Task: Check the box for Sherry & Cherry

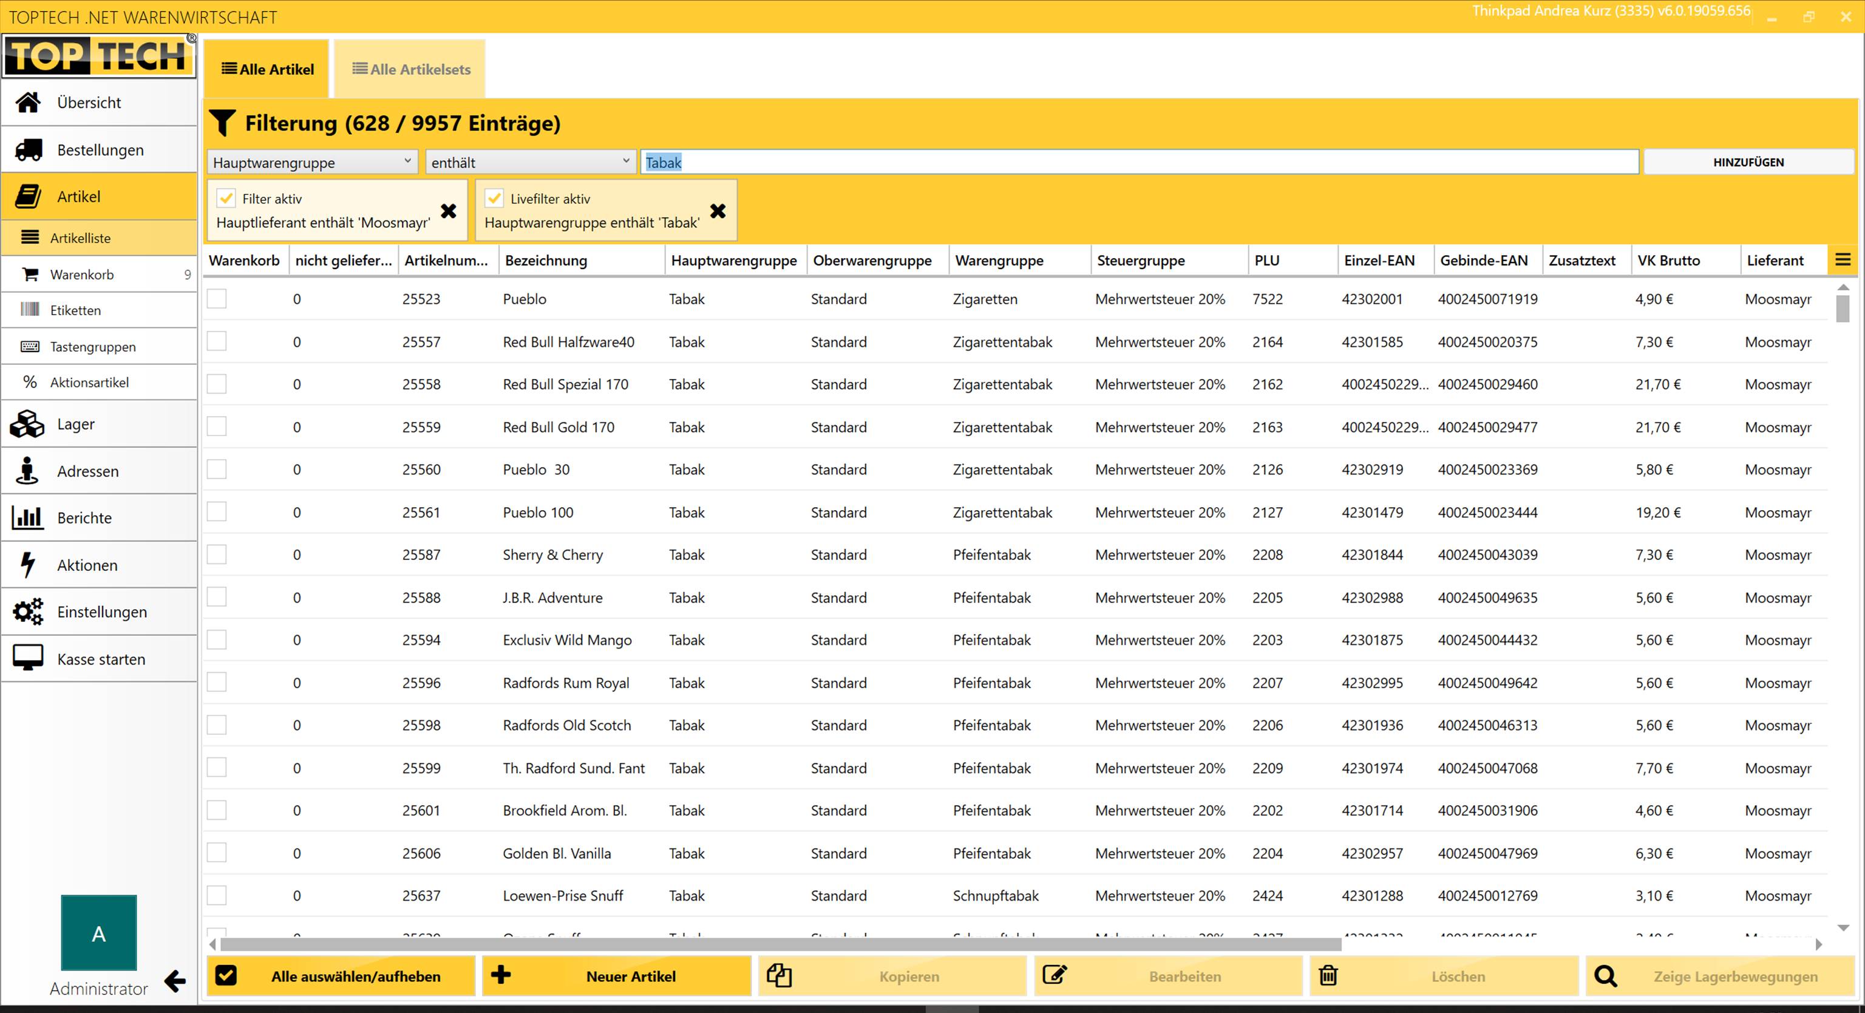Action: click(217, 554)
